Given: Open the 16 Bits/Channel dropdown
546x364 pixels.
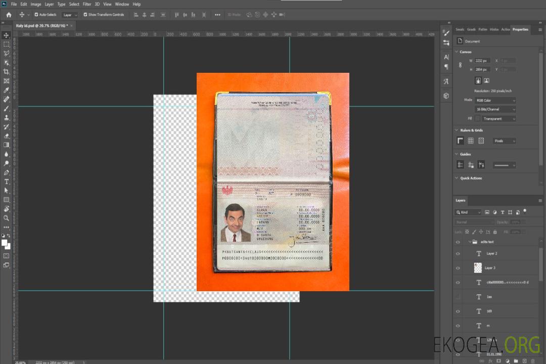Looking at the screenshot, I should [x=495, y=109].
